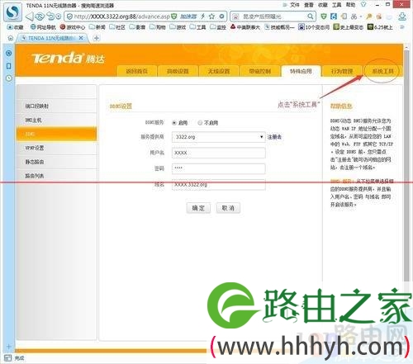Click the Sogou browser logo icon

[x=12, y=12]
